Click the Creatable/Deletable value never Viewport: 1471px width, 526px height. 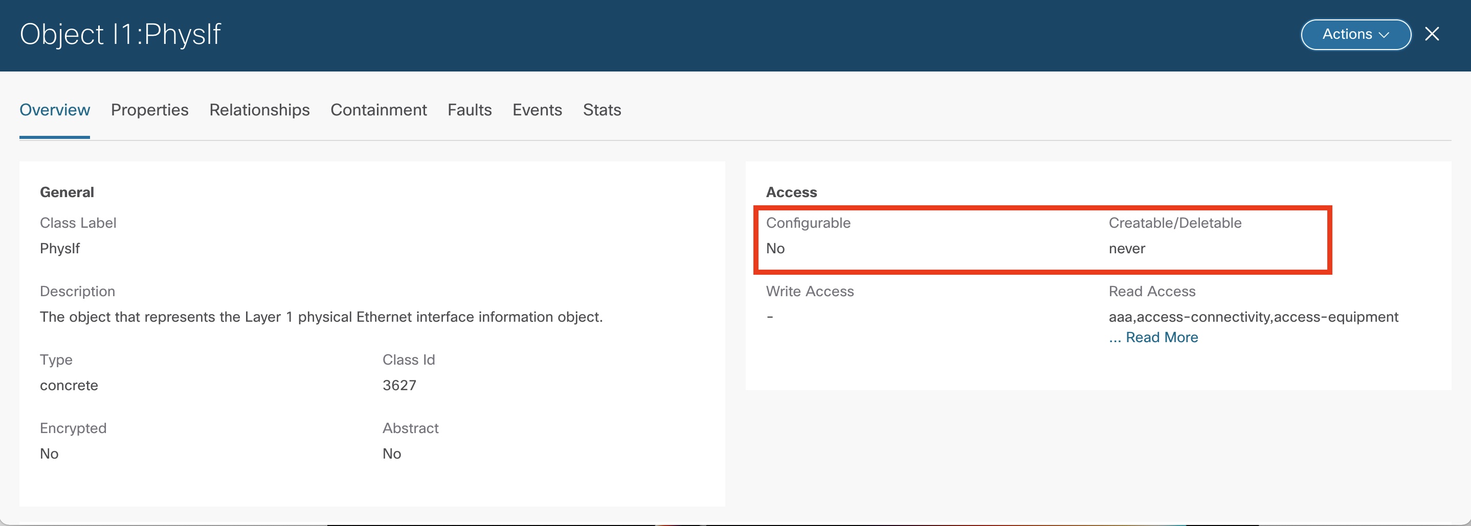[1127, 249]
